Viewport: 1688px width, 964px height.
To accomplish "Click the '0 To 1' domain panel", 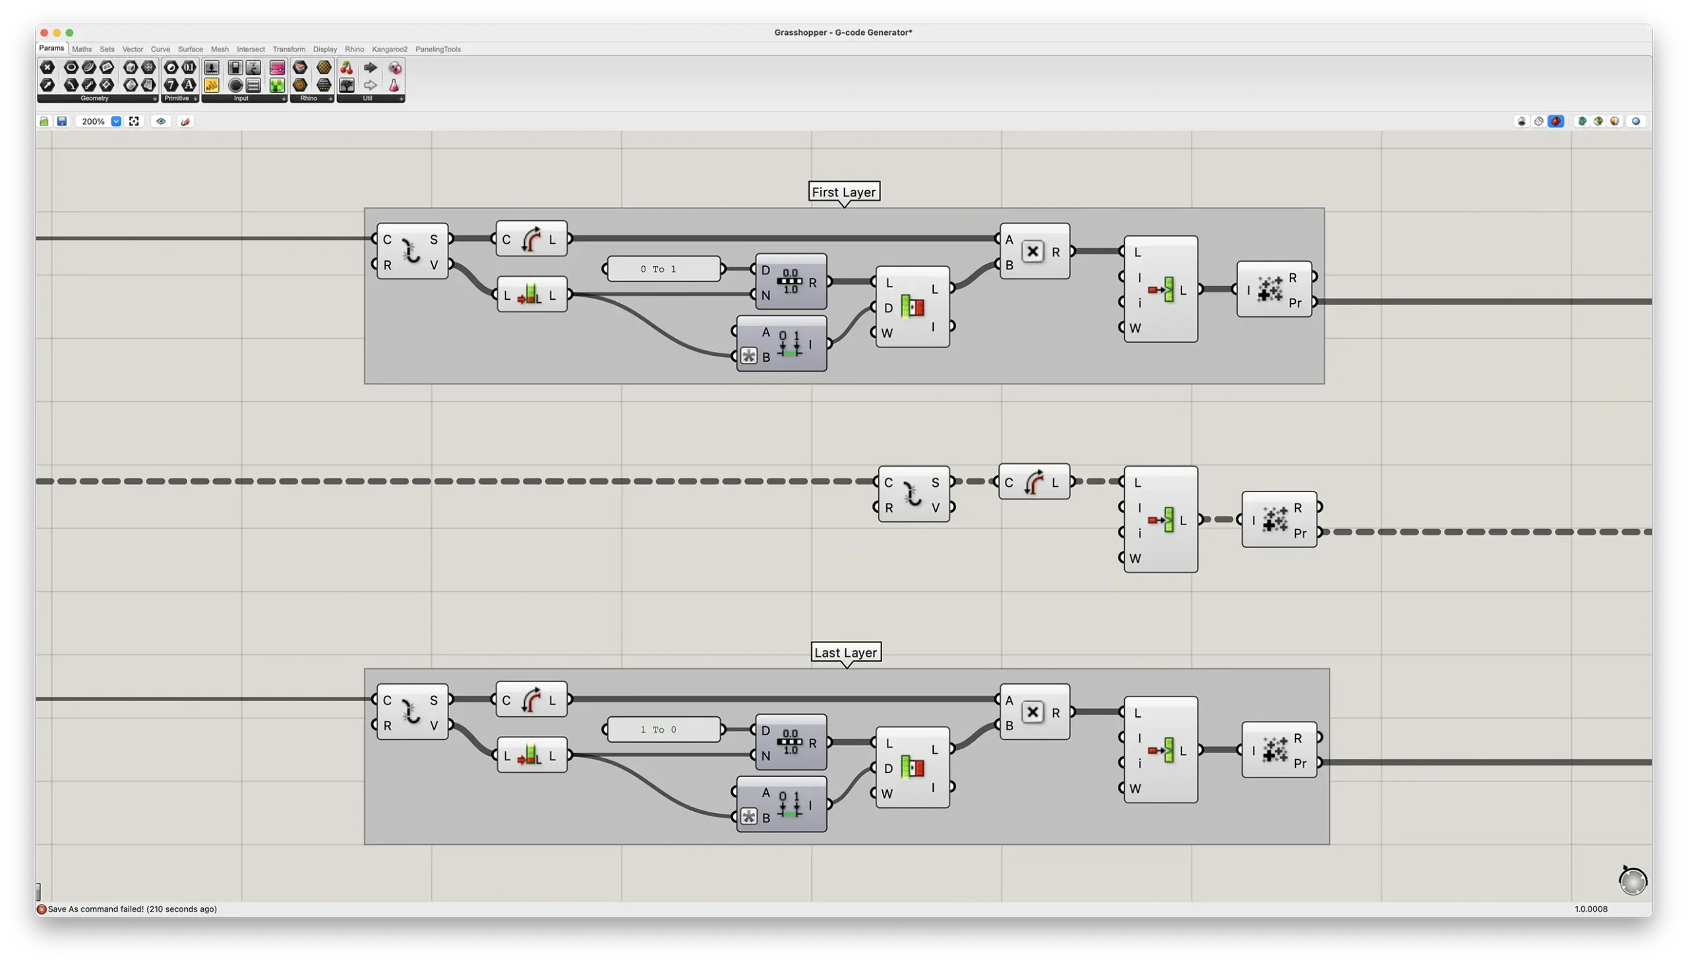I will 664,269.
